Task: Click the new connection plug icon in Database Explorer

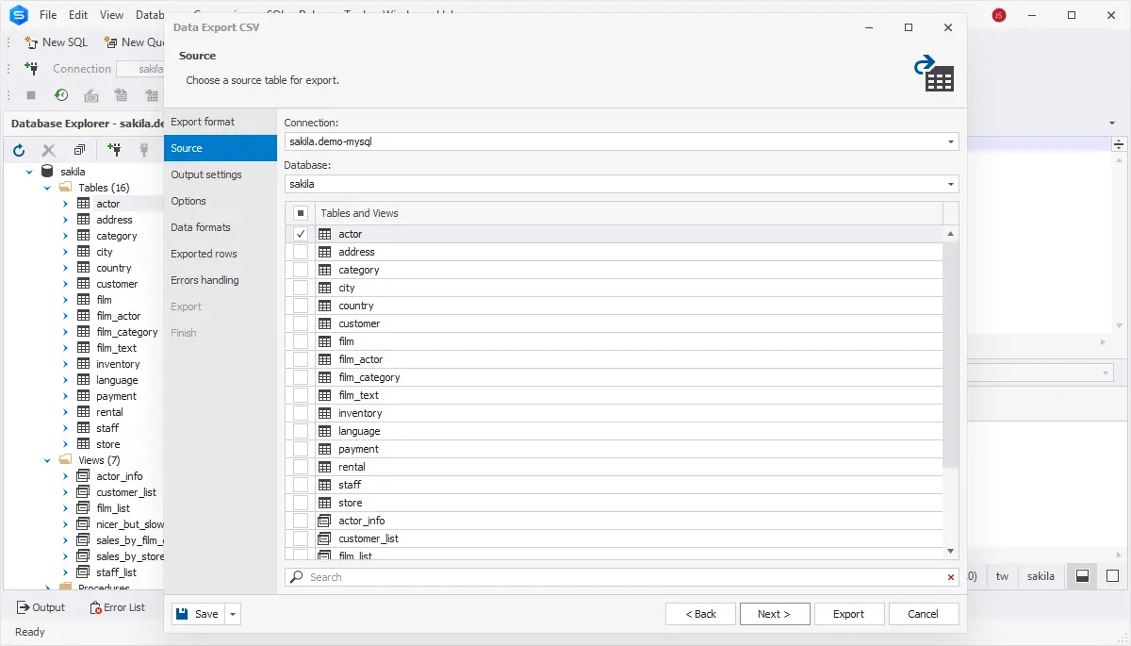Action: tap(114, 150)
